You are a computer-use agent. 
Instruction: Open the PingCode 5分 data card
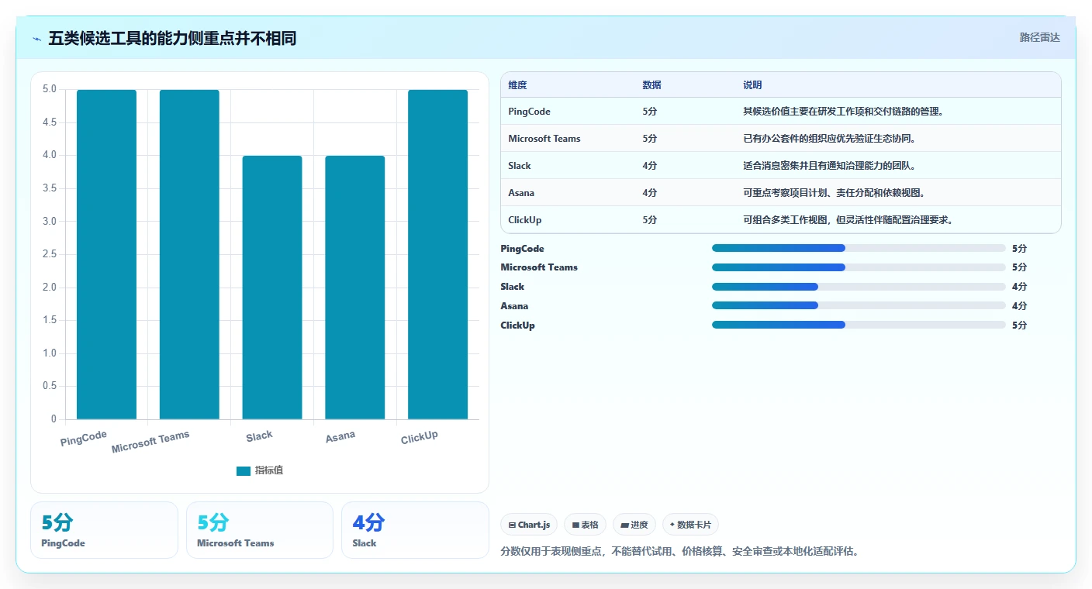pos(104,530)
